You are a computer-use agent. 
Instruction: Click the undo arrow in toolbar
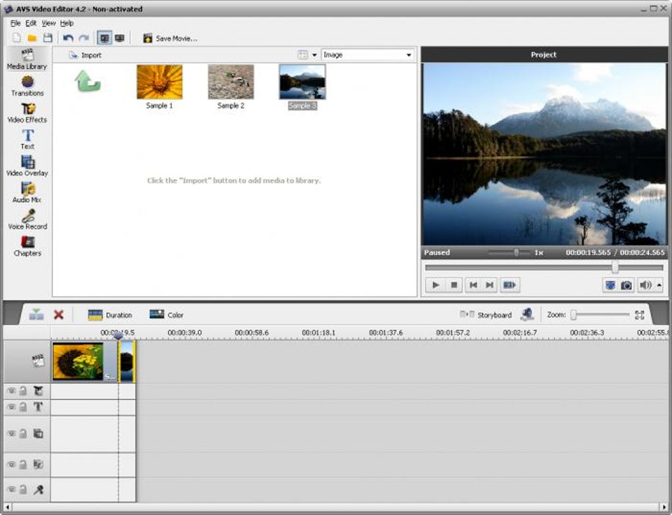68,38
